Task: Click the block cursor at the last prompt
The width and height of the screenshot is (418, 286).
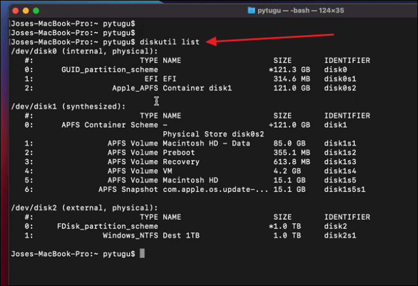Action: tap(142, 254)
